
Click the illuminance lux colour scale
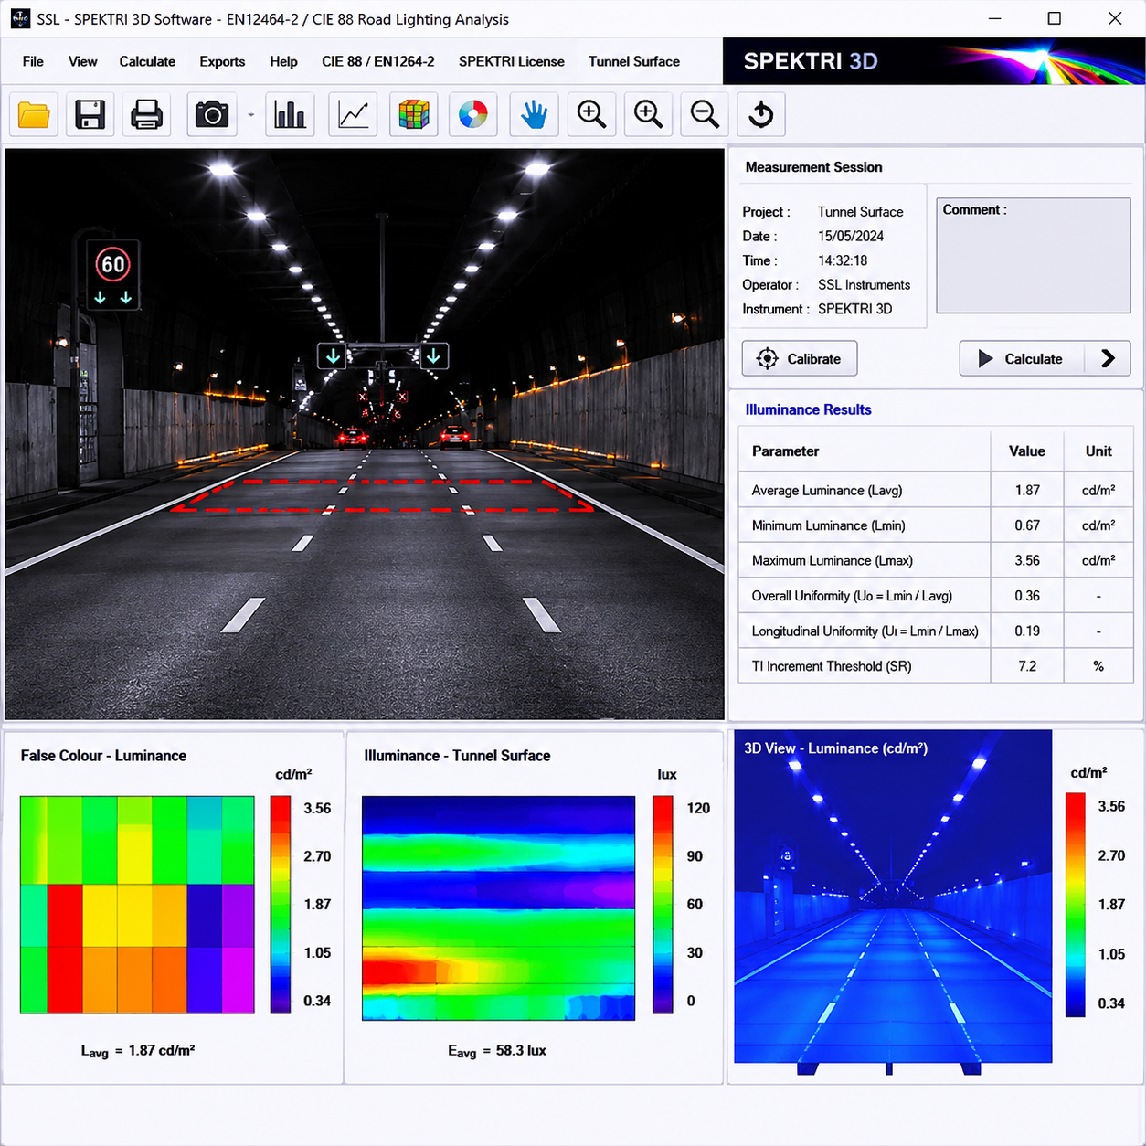click(x=663, y=905)
